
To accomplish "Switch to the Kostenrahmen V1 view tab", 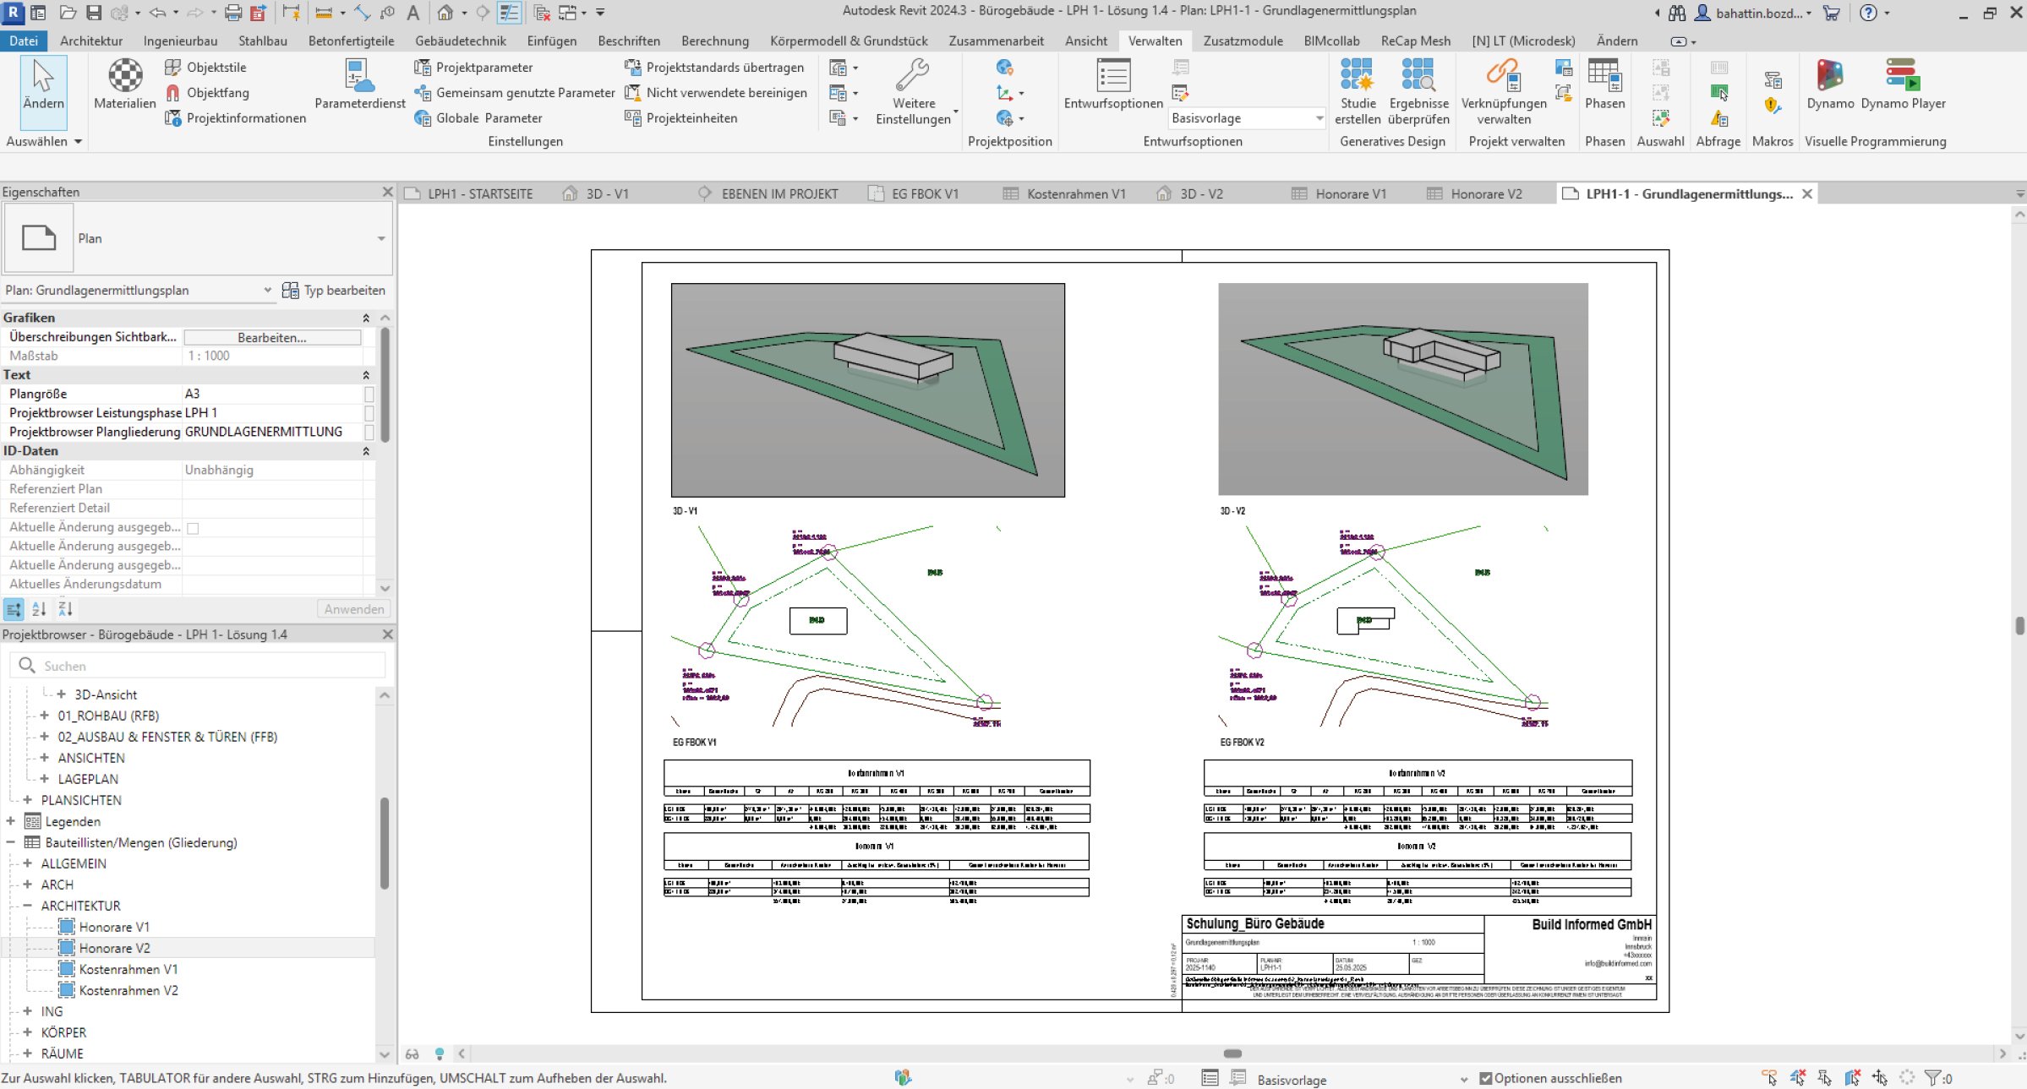I will (1064, 194).
